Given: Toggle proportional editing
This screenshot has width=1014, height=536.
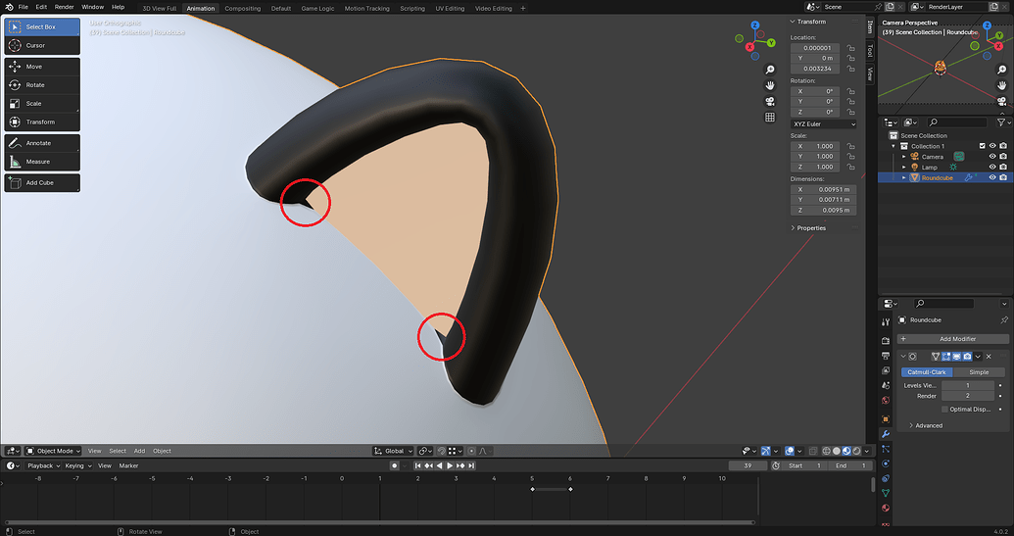Looking at the screenshot, I should [x=471, y=451].
